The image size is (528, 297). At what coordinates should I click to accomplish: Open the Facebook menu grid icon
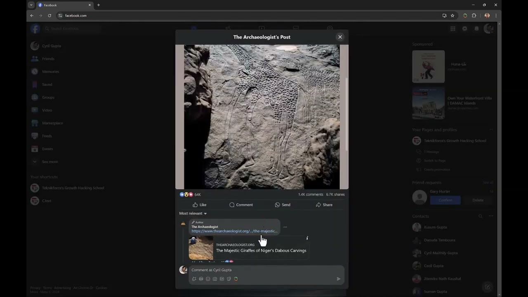click(453, 28)
